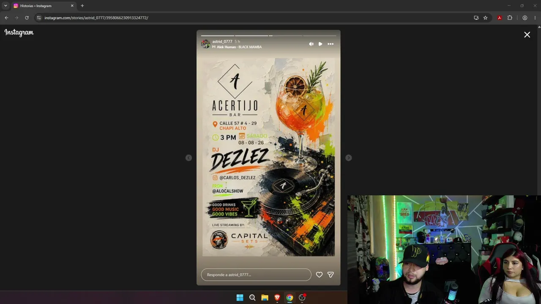This screenshot has width=541, height=304.
Task: Click the install app icon in the address bar
Action: pos(476,18)
